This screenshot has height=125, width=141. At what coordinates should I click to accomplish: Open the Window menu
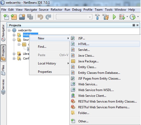pyautogui.click(x=120, y=10)
